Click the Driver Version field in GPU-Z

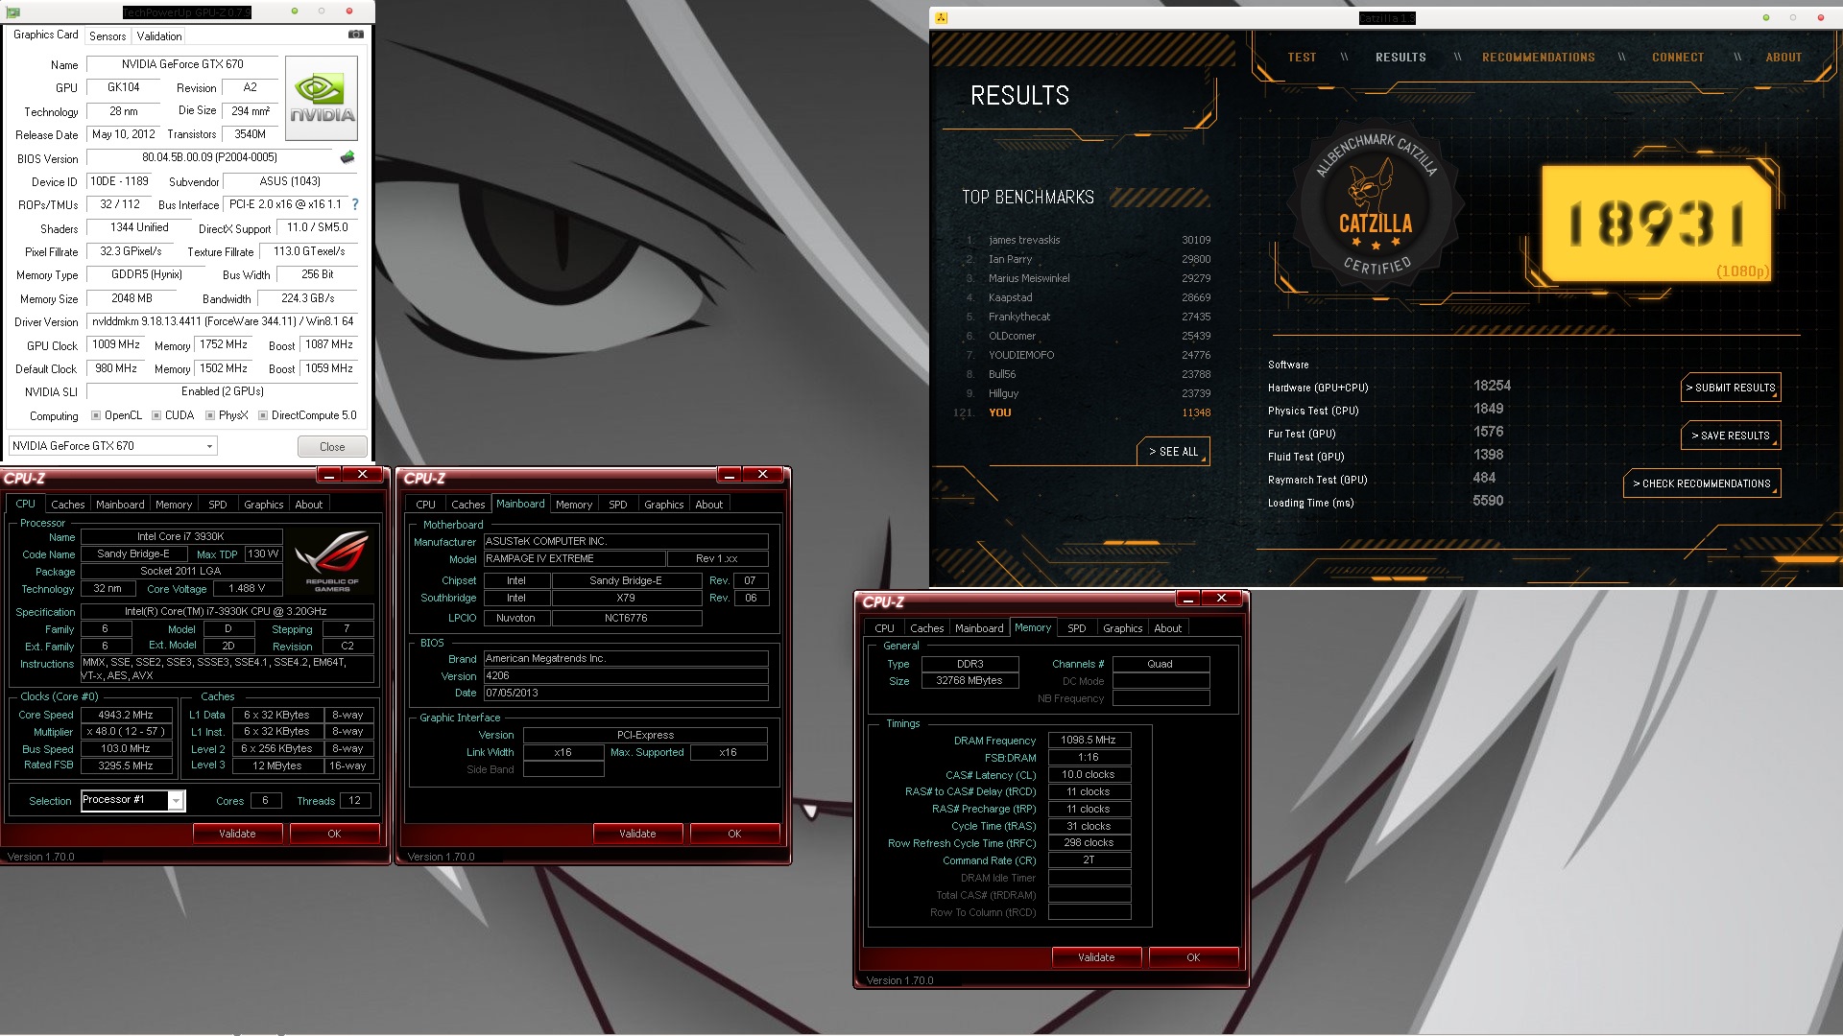223,321
